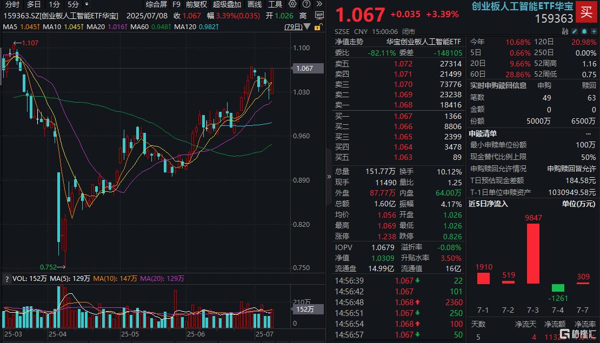Click the MA60 indicator label

tap(139, 27)
